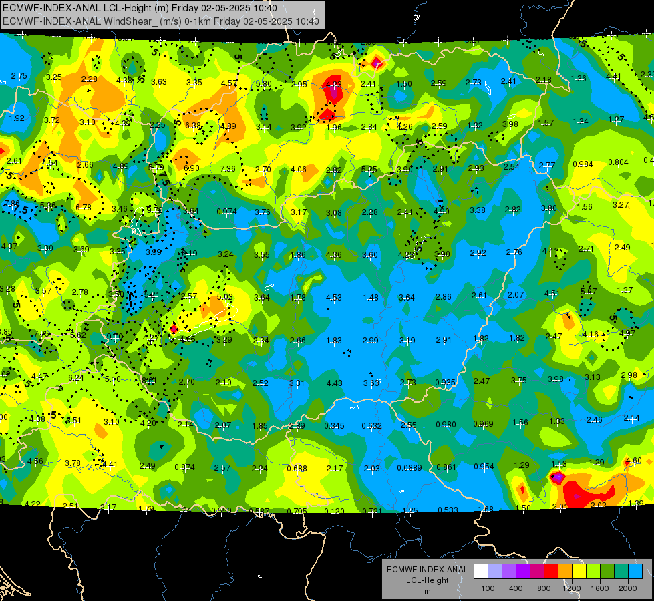Click the white swatch in the legend
Image resolution: width=654 pixels, height=601 pixels.
[x=481, y=571]
